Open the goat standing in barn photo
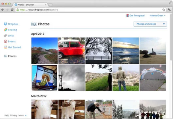173x119 pixels. tap(72, 109)
